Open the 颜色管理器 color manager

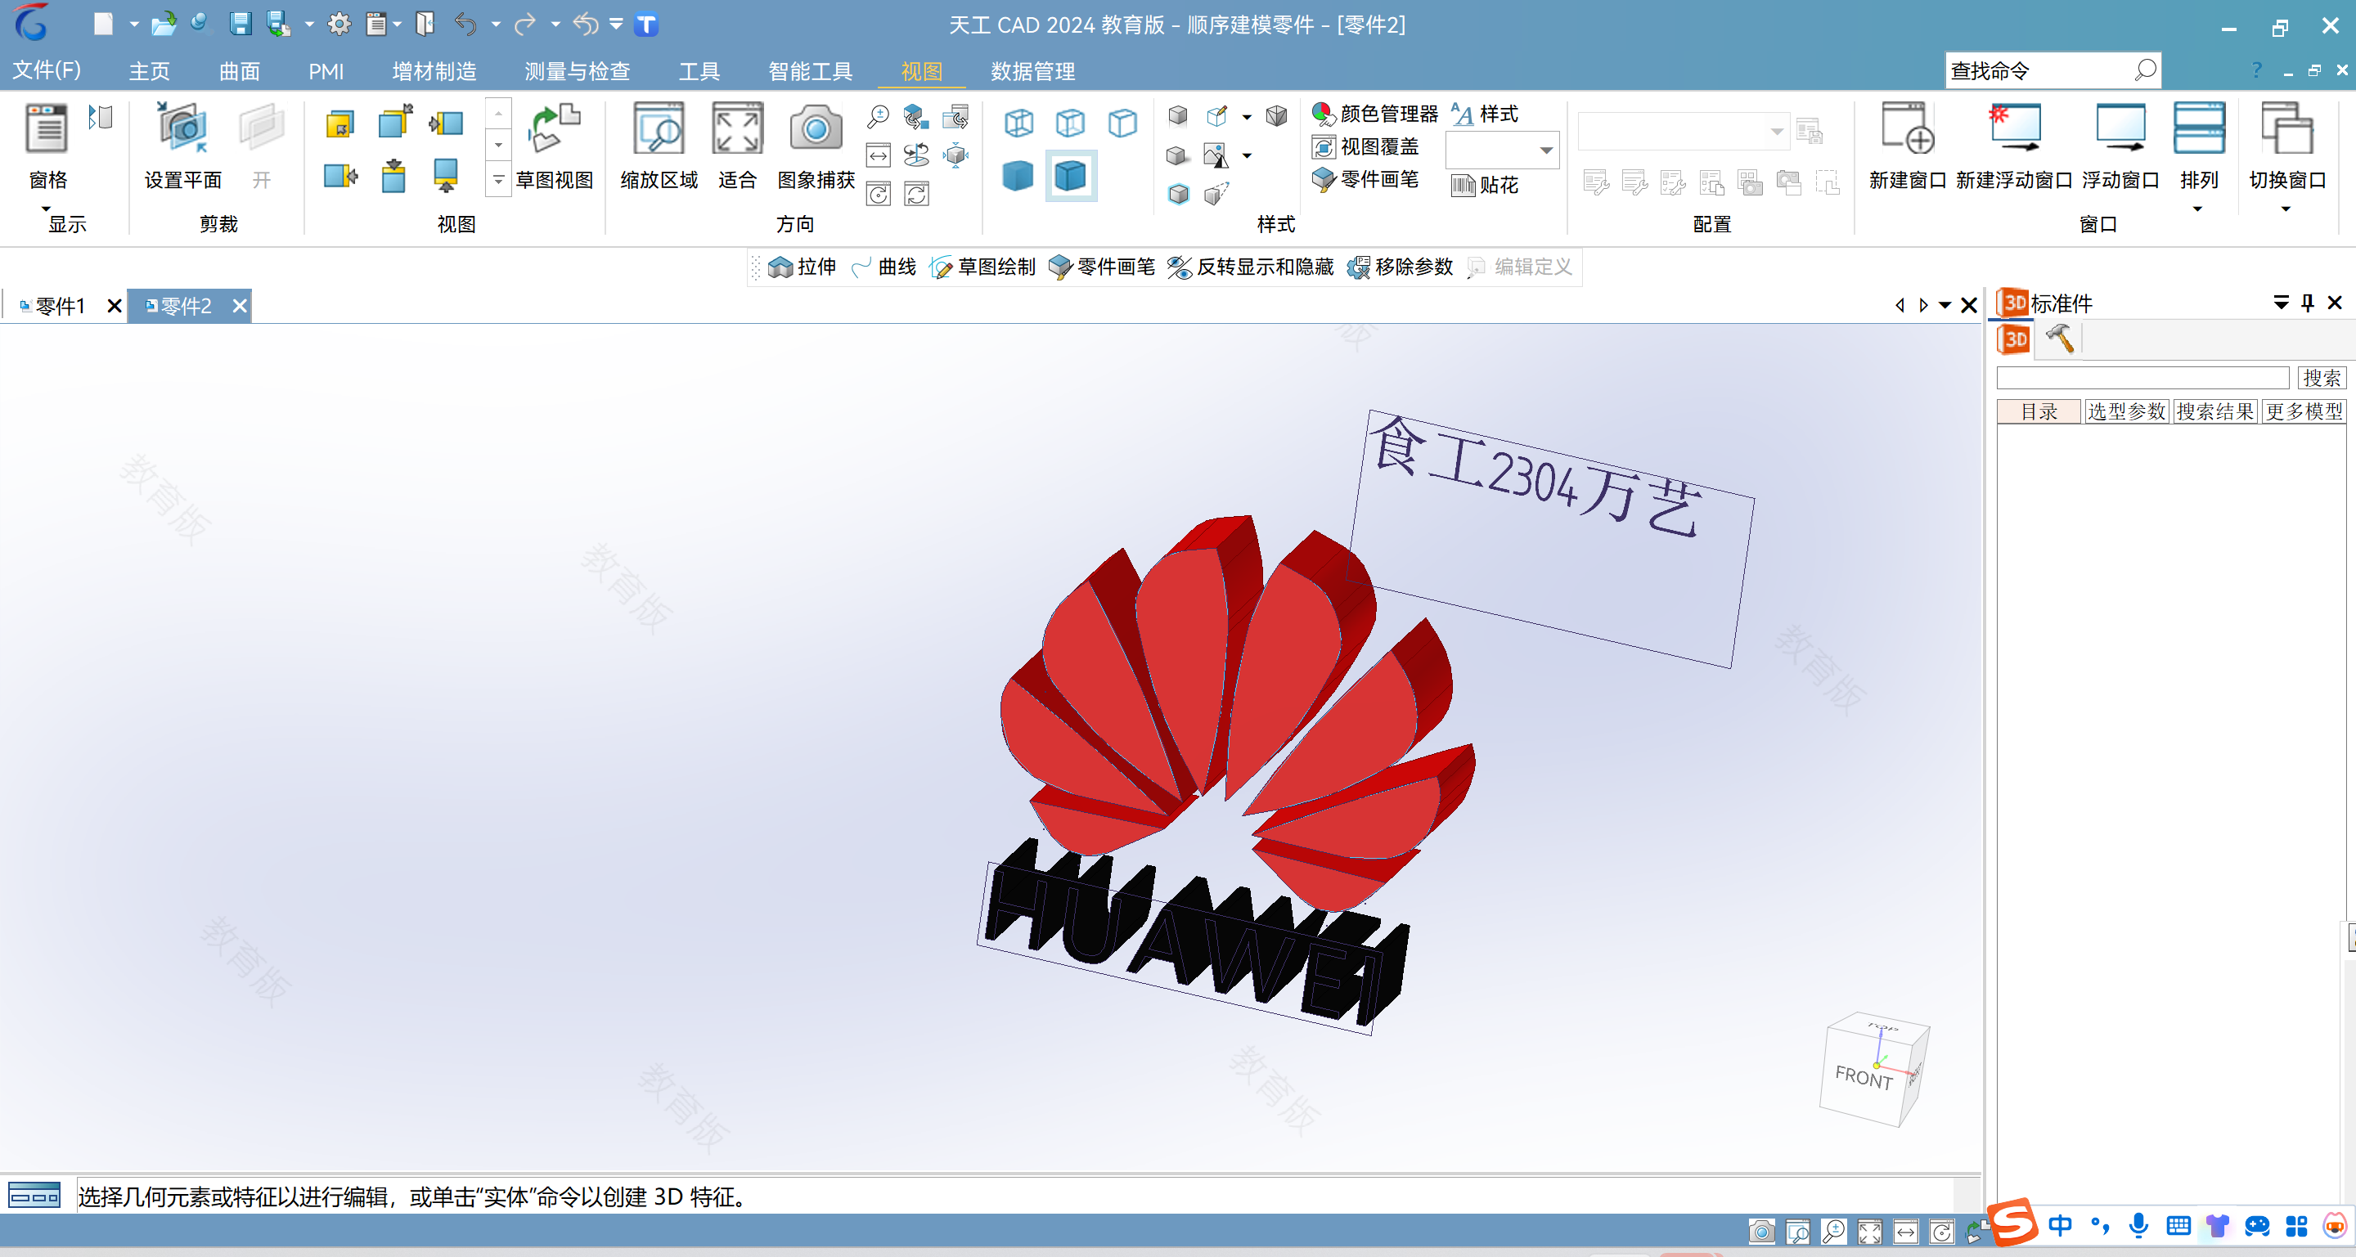[x=1374, y=114]
